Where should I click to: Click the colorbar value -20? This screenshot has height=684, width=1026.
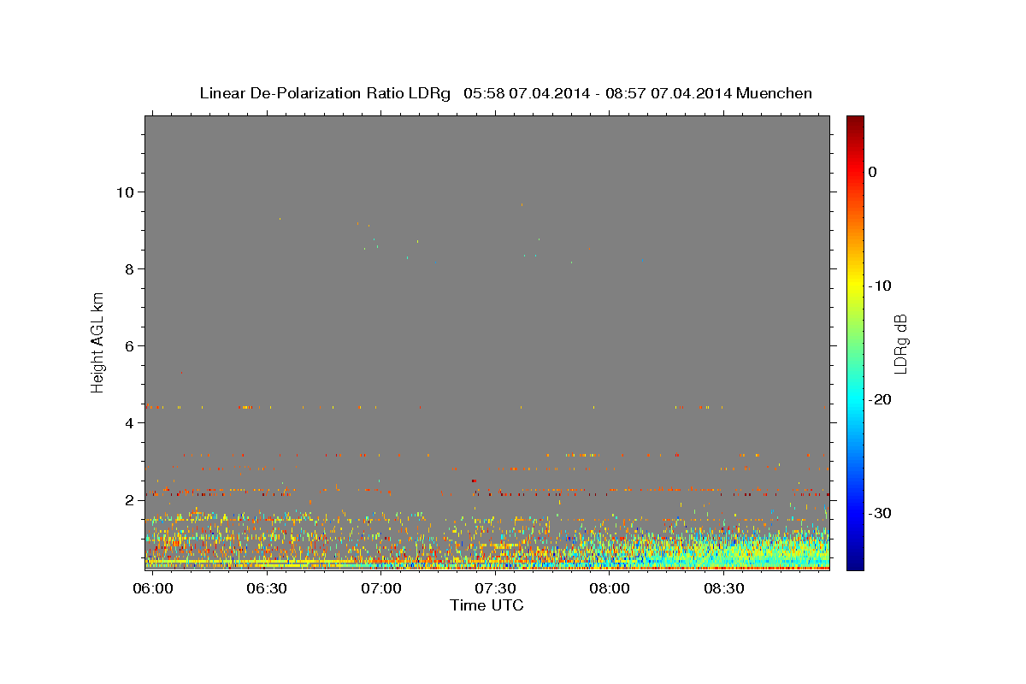pos(881,399)
